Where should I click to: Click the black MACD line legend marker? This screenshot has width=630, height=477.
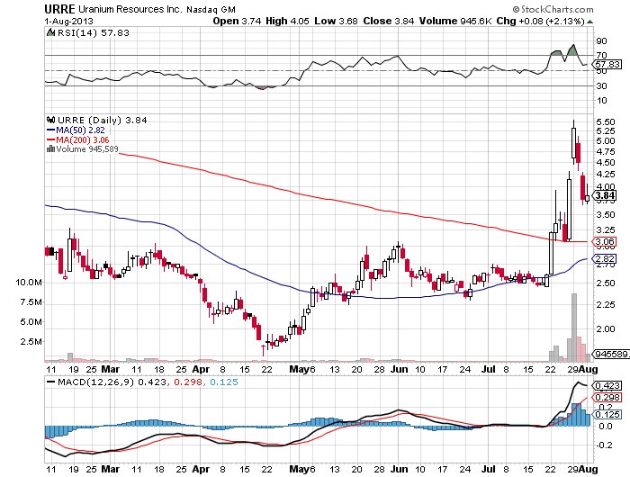pos(51,382)
